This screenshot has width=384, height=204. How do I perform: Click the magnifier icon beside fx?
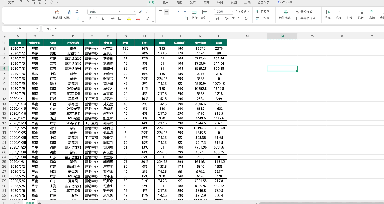(49, 28)
